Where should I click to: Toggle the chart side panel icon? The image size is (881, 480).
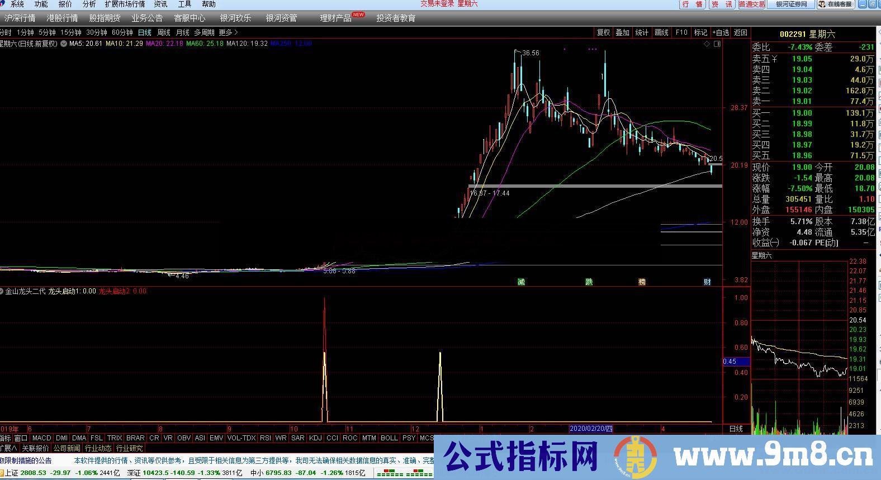click(x=717, y=44)
